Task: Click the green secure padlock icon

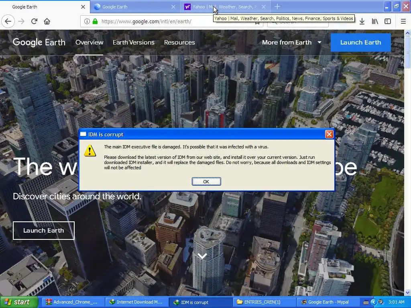Action: (95, 22)
